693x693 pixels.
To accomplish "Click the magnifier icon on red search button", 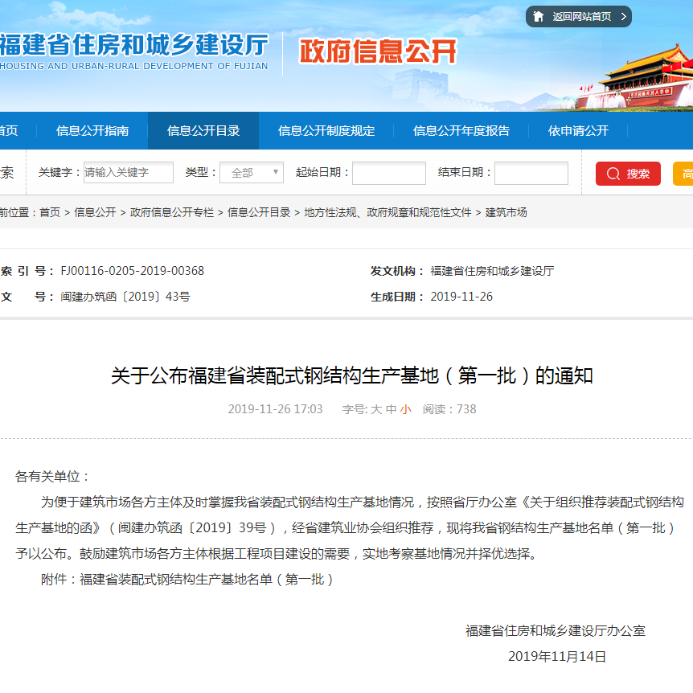I will coord(613,174).
